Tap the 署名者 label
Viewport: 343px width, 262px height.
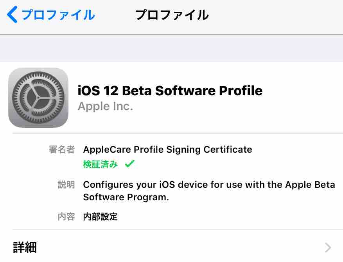(61, 150)
